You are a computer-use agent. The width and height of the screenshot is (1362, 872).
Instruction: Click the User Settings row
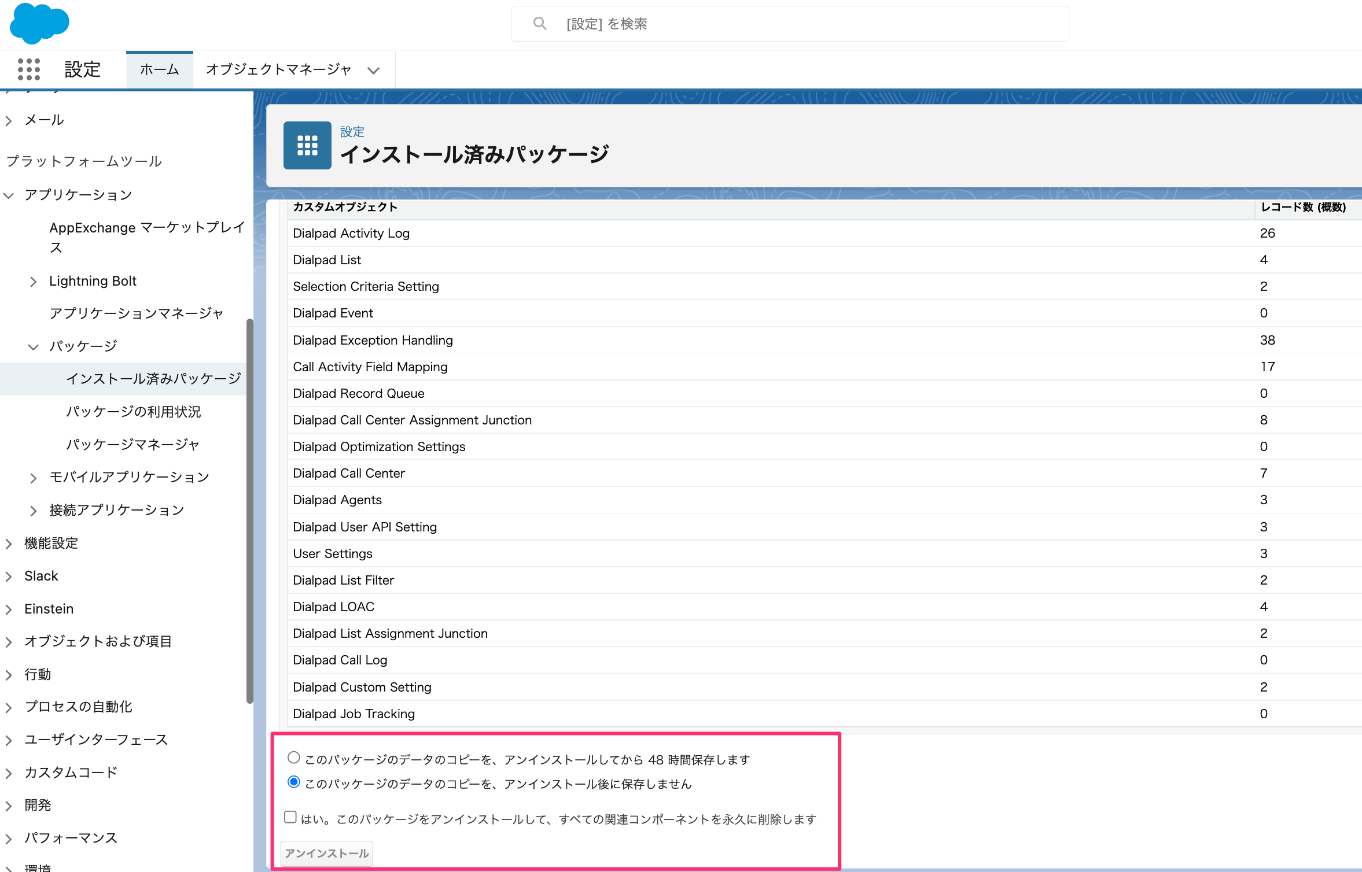pyautogui.click(x=824, y=553)
